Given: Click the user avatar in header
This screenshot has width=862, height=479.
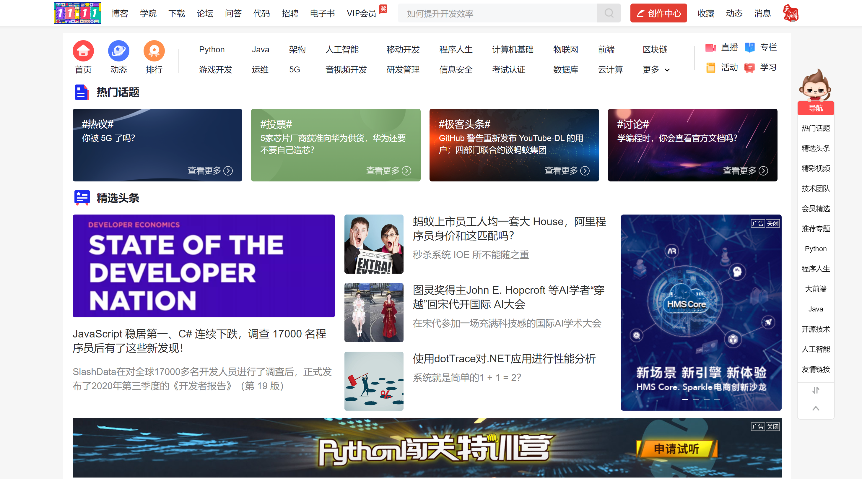Looking at the screenshot, I should [x=791, y=13].
